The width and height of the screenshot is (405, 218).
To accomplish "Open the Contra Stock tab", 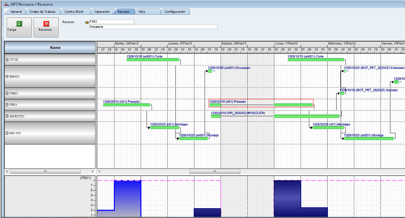I will coord(74,12).
